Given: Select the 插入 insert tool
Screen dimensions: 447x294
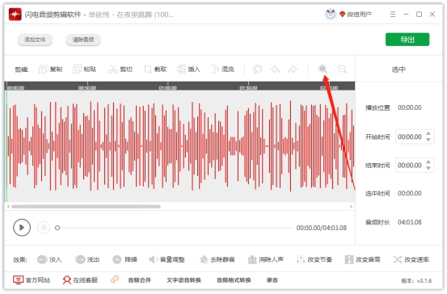Looking at the screenshot, I should [188, 69].
